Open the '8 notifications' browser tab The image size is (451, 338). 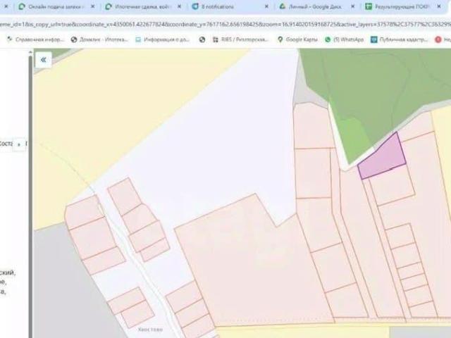point(218,6)
